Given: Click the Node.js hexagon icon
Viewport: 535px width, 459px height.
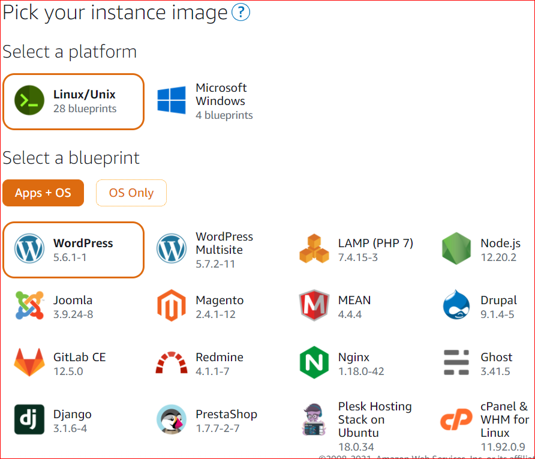Looking at the screenshot, I should 456,249.
